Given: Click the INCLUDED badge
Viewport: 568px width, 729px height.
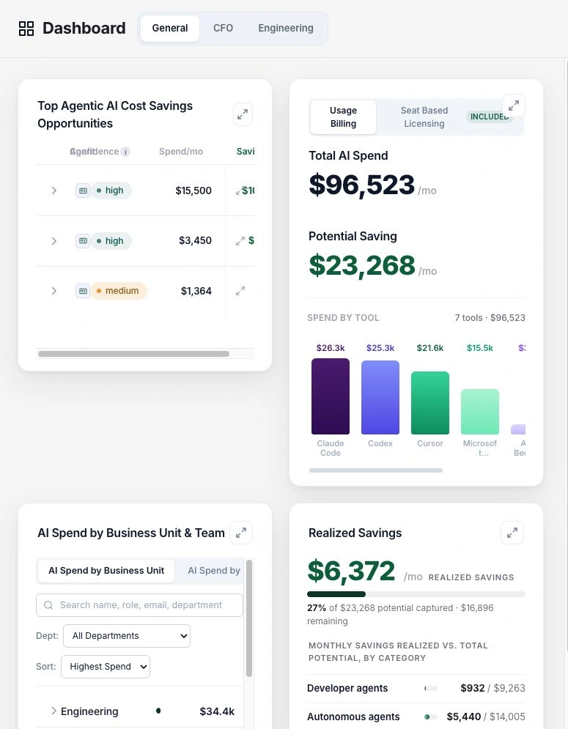Looking at the screenshot, I should [x=490, y=116].
